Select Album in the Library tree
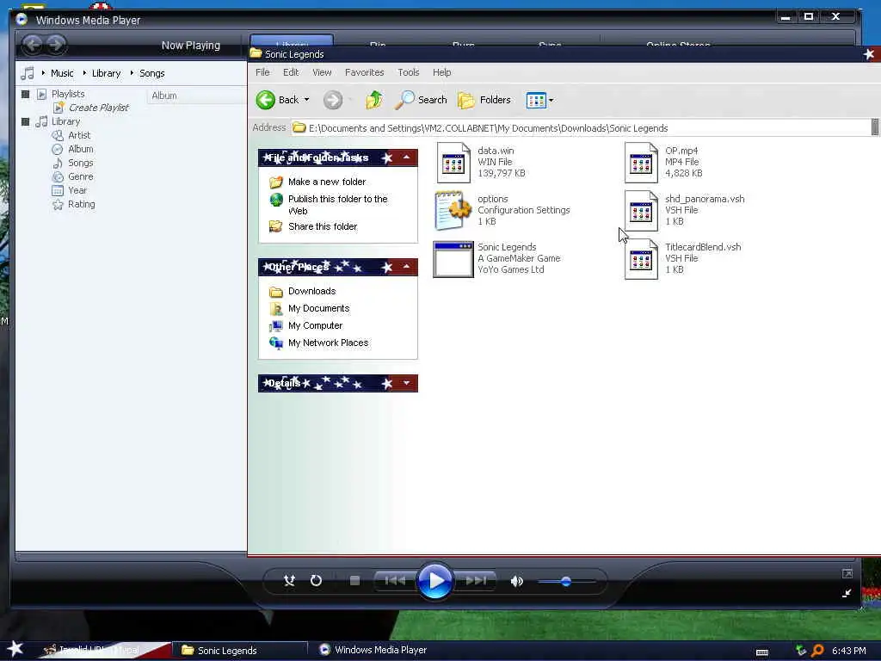This screenshot has width=881, height=661. tap(80, 149)
